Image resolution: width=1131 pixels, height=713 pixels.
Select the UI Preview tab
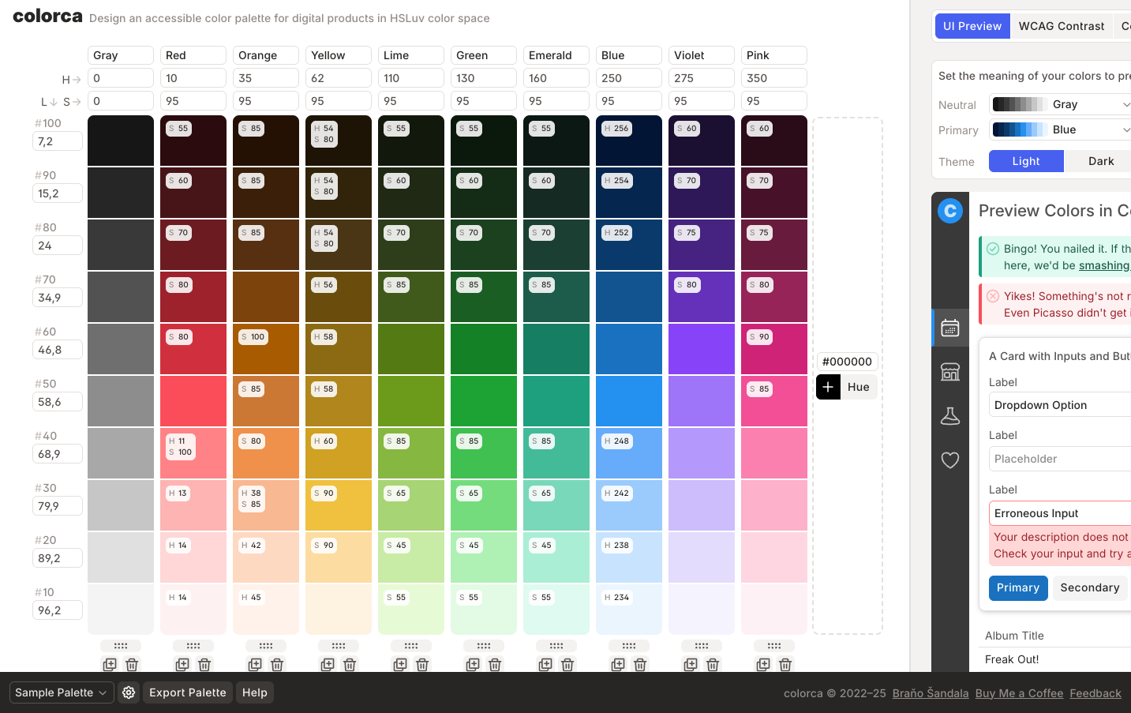[972, 25]
